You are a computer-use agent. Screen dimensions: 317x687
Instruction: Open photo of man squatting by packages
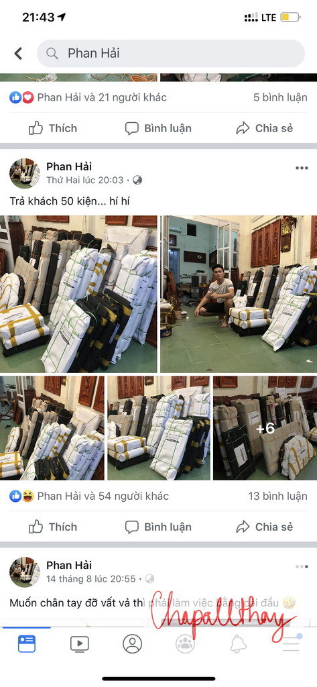tap(239, 294)
